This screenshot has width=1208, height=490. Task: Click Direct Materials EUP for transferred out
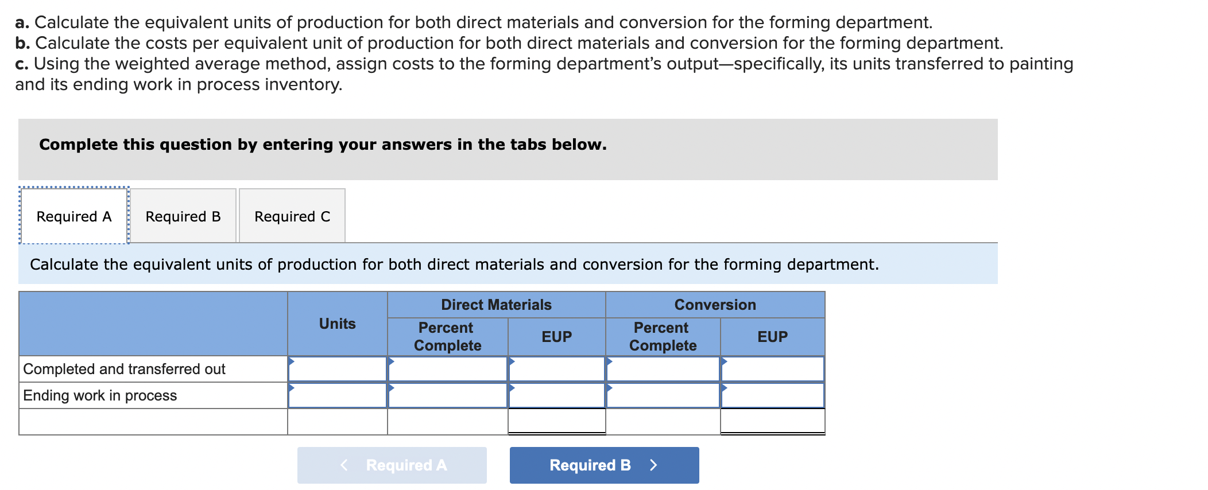point(556,369)
